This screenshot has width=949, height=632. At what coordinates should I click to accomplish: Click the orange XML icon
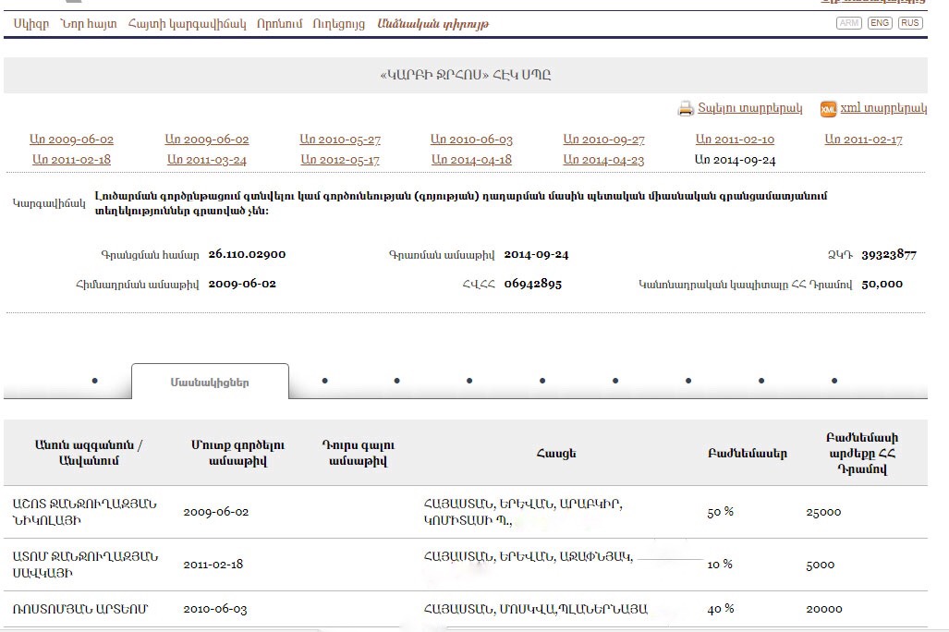click(828, 108)
